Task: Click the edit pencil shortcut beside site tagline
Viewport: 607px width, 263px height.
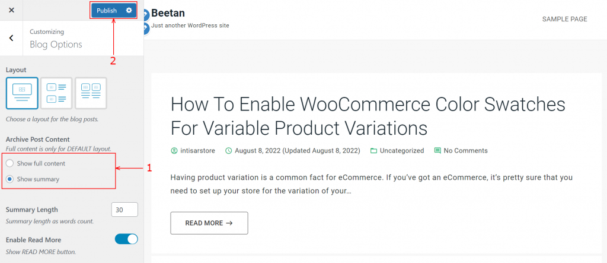Action: [145, 28]
